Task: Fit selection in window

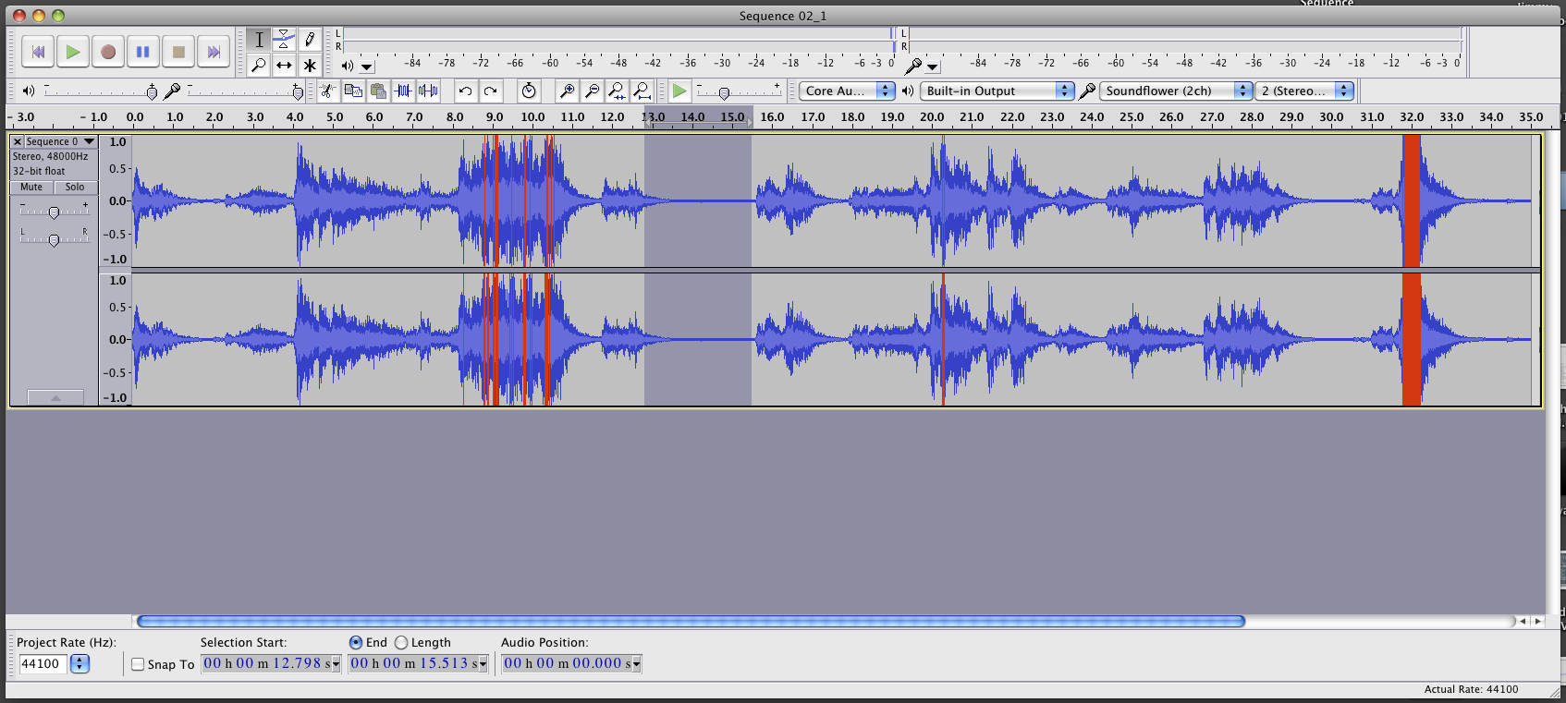Action: pos(617,91)
